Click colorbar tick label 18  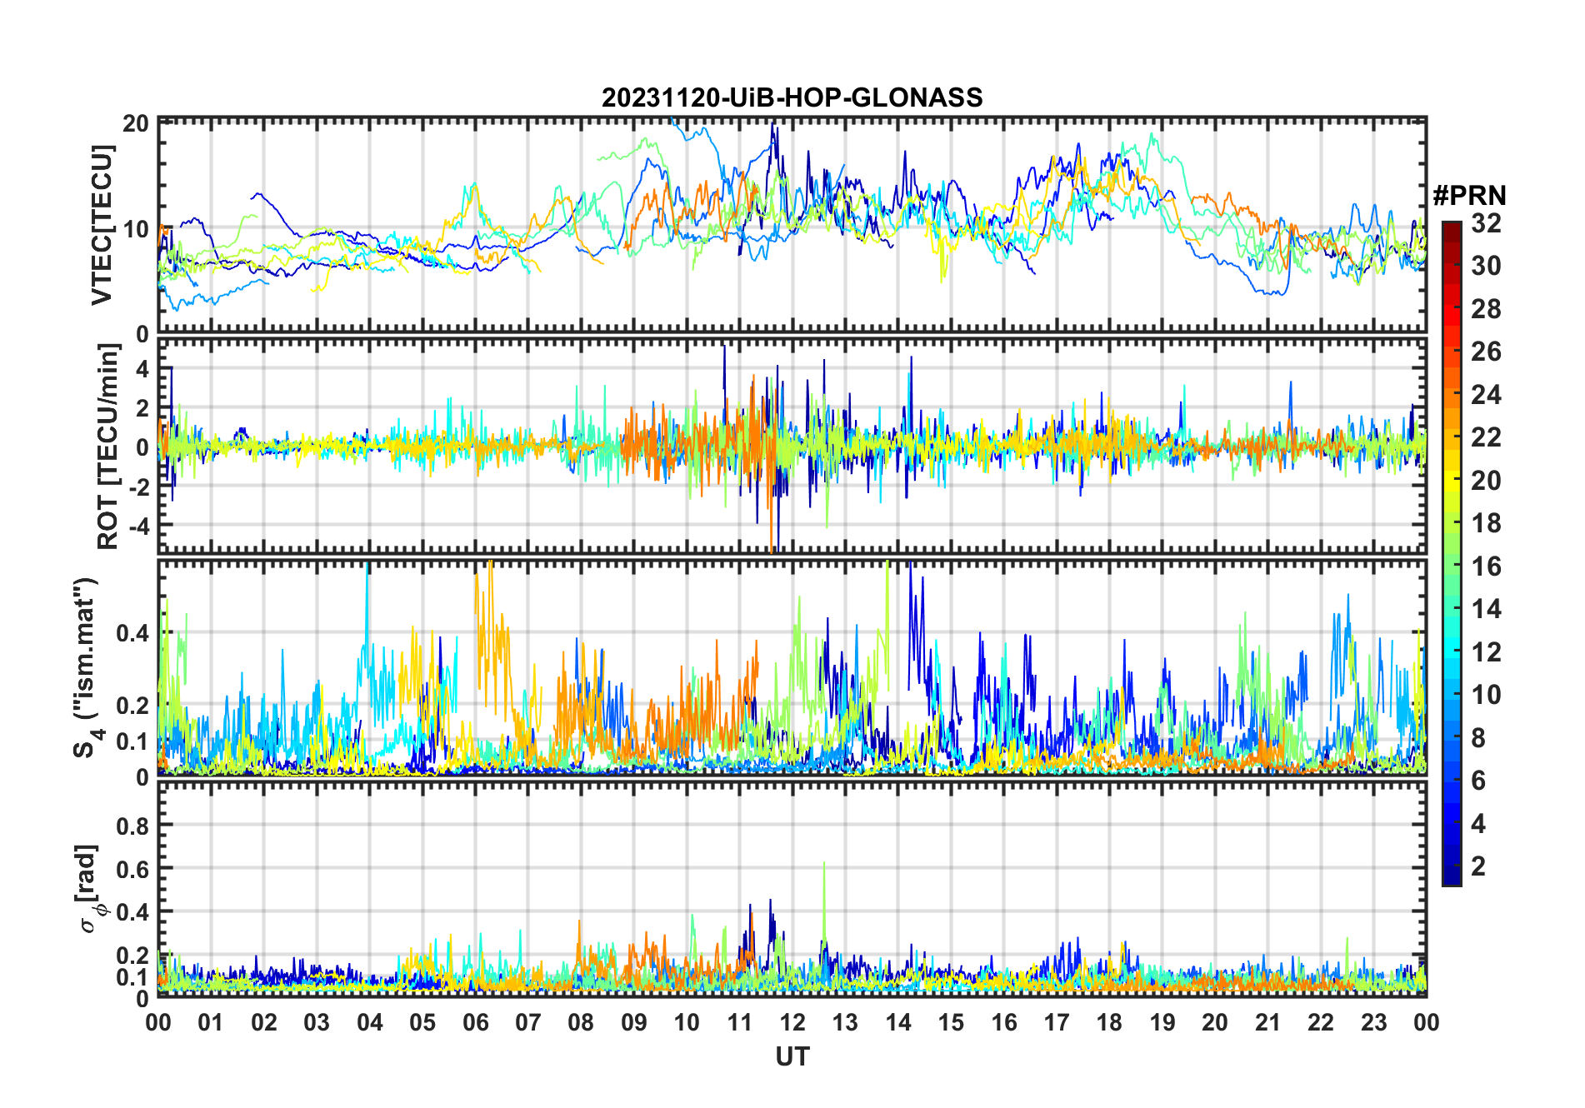pos(1486,523)
